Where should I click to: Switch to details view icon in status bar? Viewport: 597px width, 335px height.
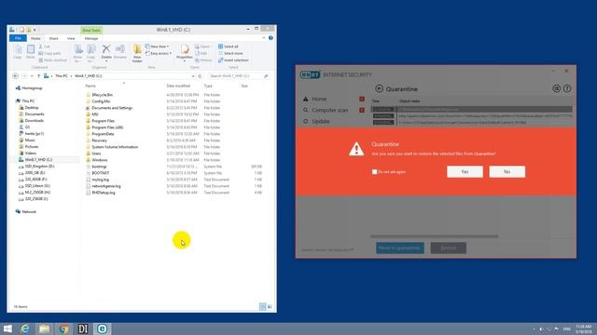pos(263,306)
